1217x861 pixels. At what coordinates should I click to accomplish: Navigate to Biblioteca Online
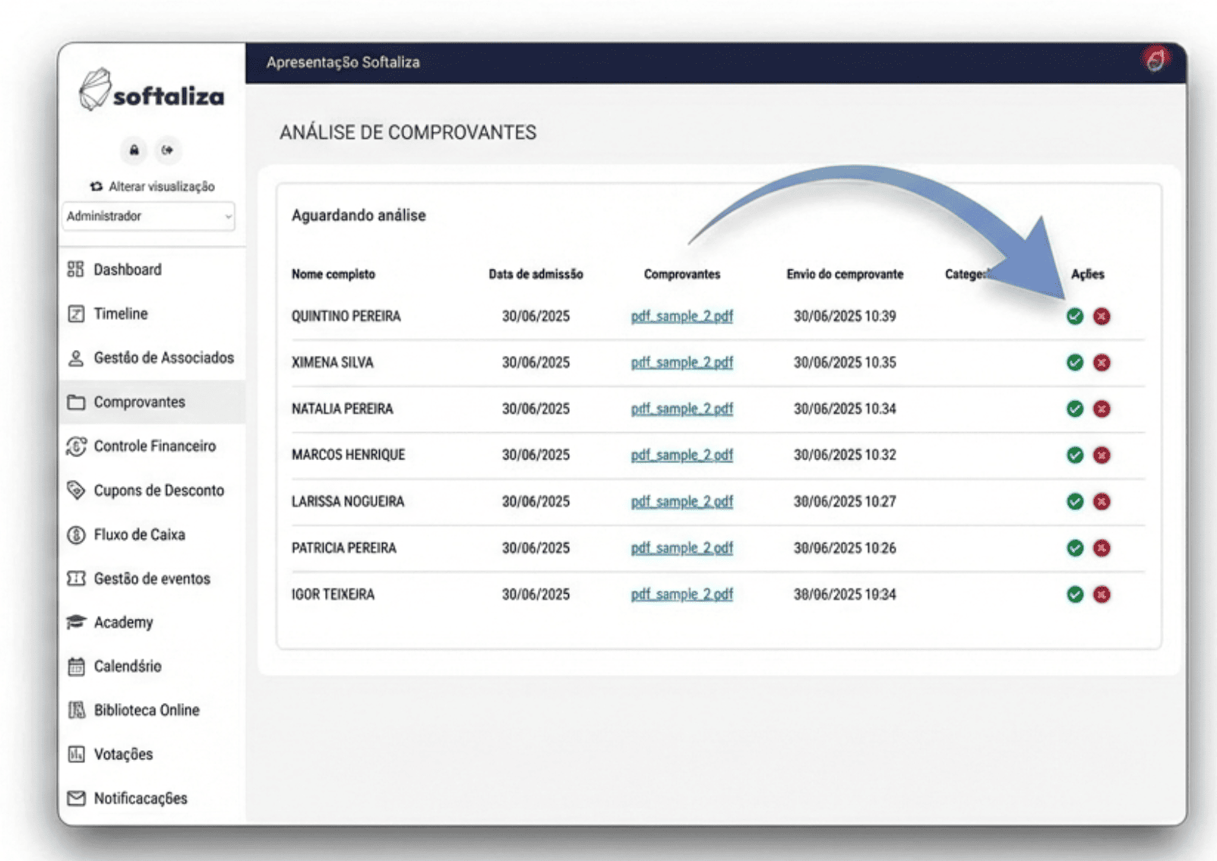click(147, 711)
